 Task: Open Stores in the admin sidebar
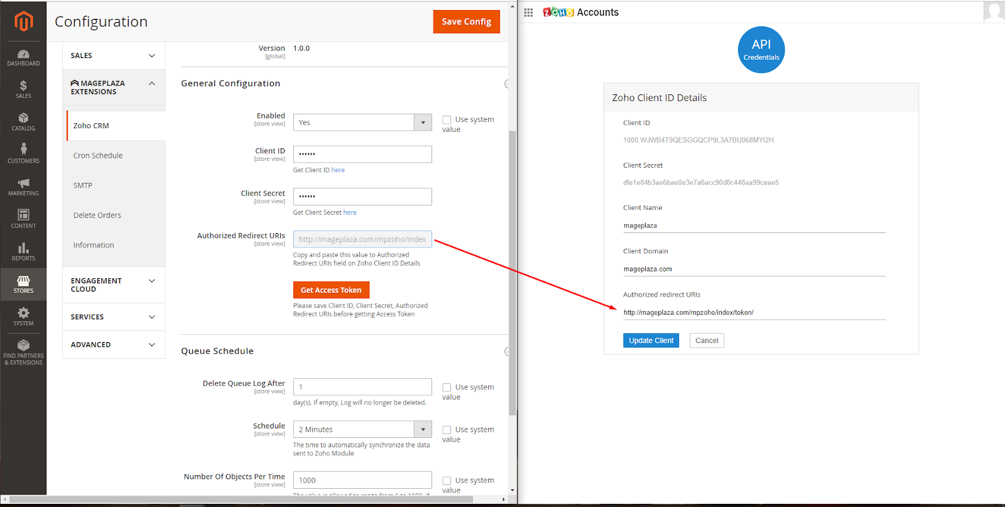pyautogui.click(x=23, y=285)
